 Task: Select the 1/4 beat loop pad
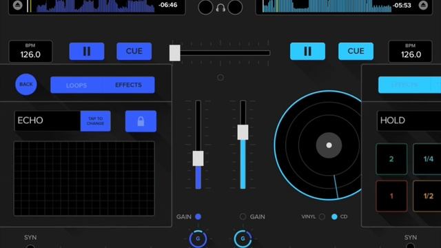427,159
